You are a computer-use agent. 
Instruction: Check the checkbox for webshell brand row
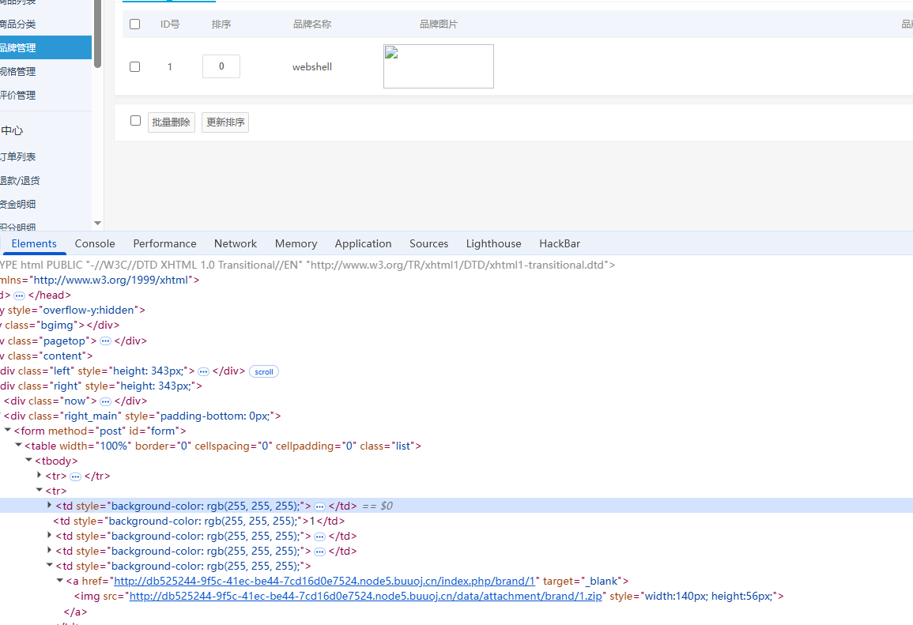[x=134, y=67]
